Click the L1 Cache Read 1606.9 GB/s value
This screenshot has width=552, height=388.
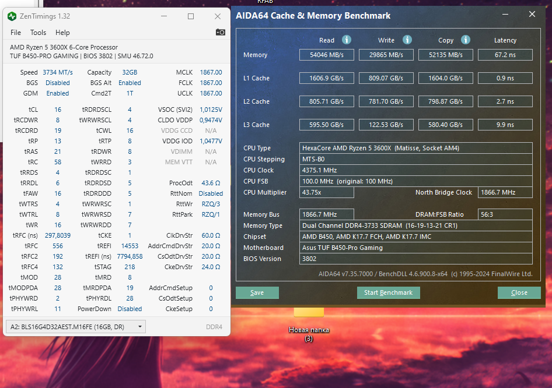tap(327, 78)
